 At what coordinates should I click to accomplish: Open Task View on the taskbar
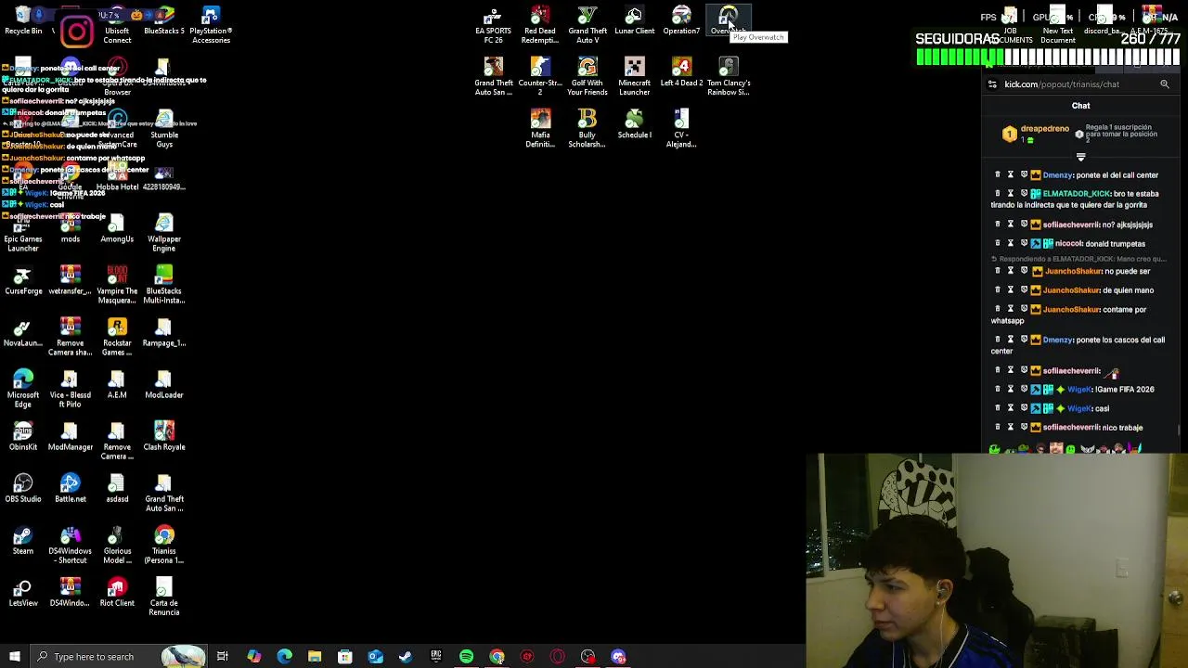(x=223, y=657)
